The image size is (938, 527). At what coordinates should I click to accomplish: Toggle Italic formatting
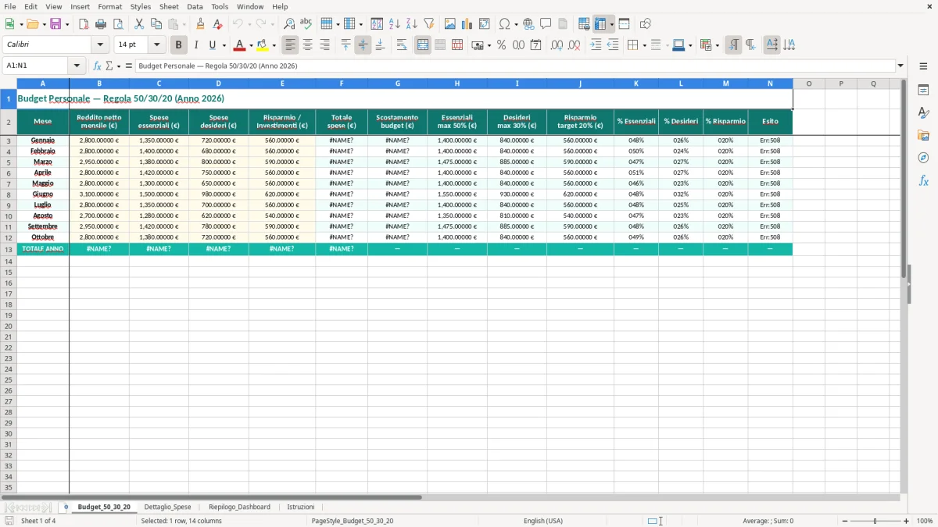coord(196,45)
